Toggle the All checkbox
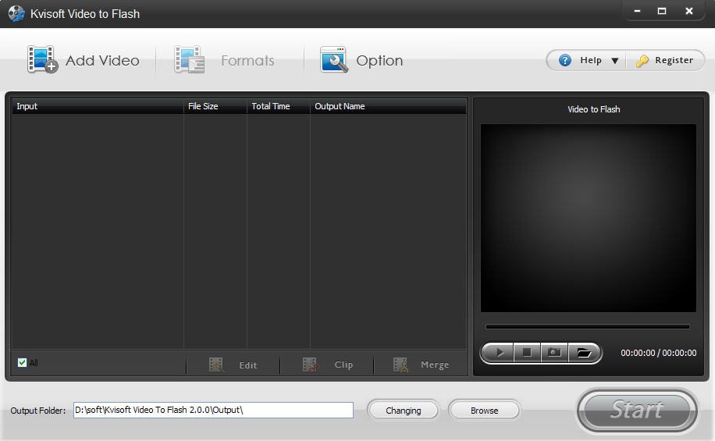This screenshot has width=715, height=441. (x=22, y=363)
